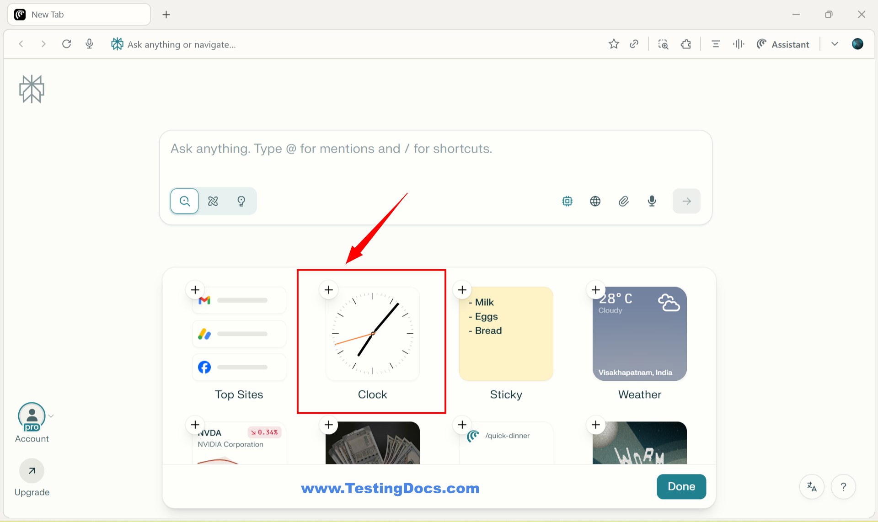Screen dimensions: 878x522
Task: Expand the toolbar chevron dropdown
Action: 835,44
